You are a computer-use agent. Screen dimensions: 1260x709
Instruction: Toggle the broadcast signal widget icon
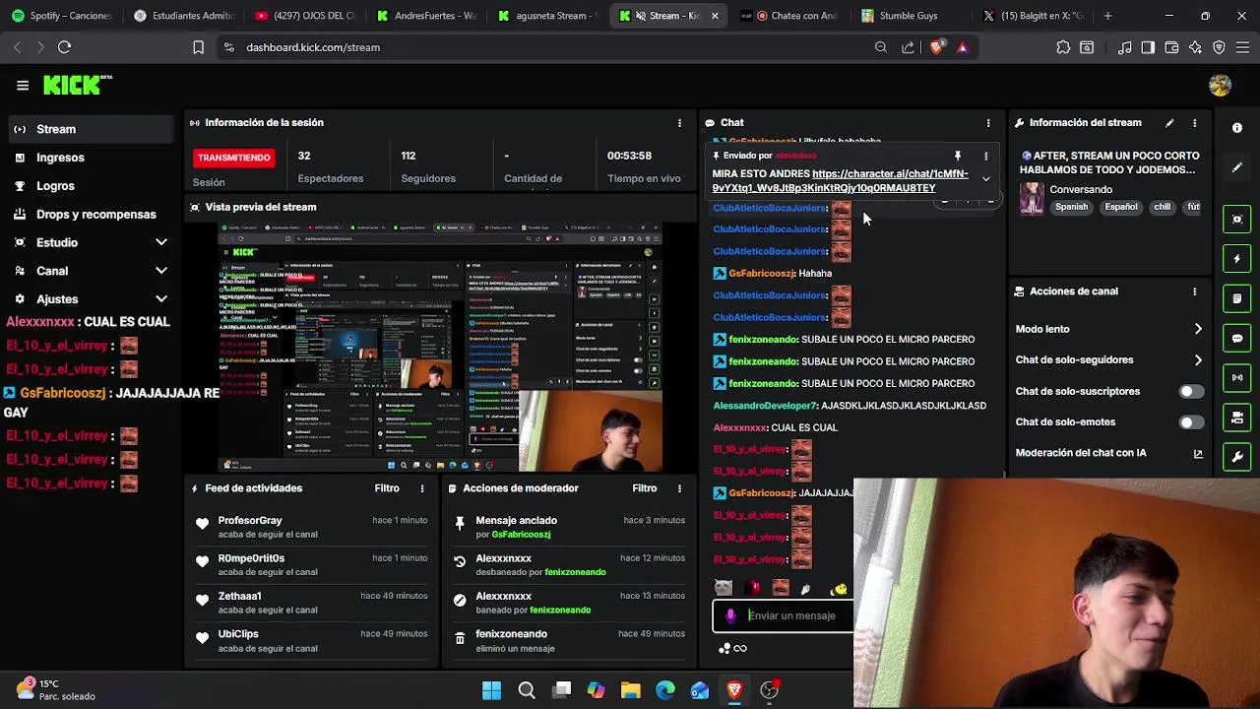coord(1237,378)
